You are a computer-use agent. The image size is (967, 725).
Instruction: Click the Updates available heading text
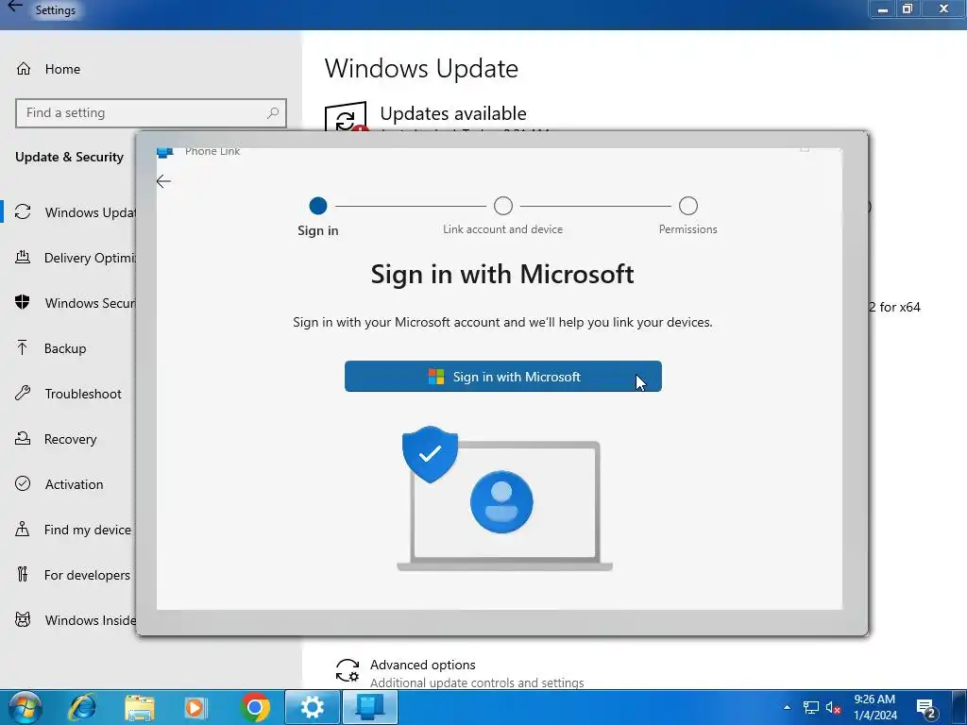coord(453,113)
